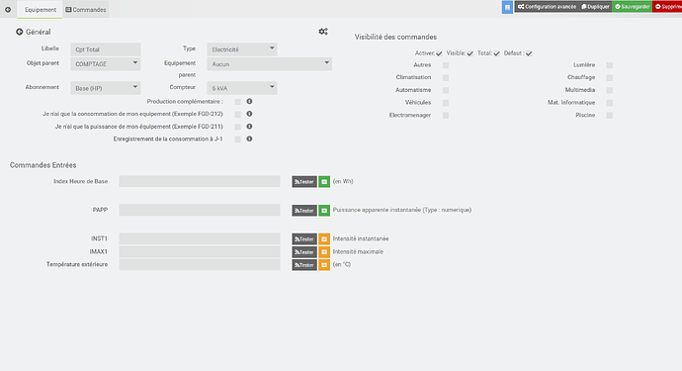
Task: Click the green add icon for PAPP
Action: click(324, 211)
